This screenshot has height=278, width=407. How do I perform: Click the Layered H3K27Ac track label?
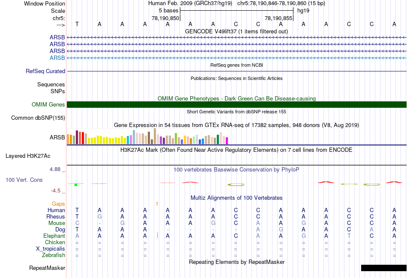(x=28, y=156)
